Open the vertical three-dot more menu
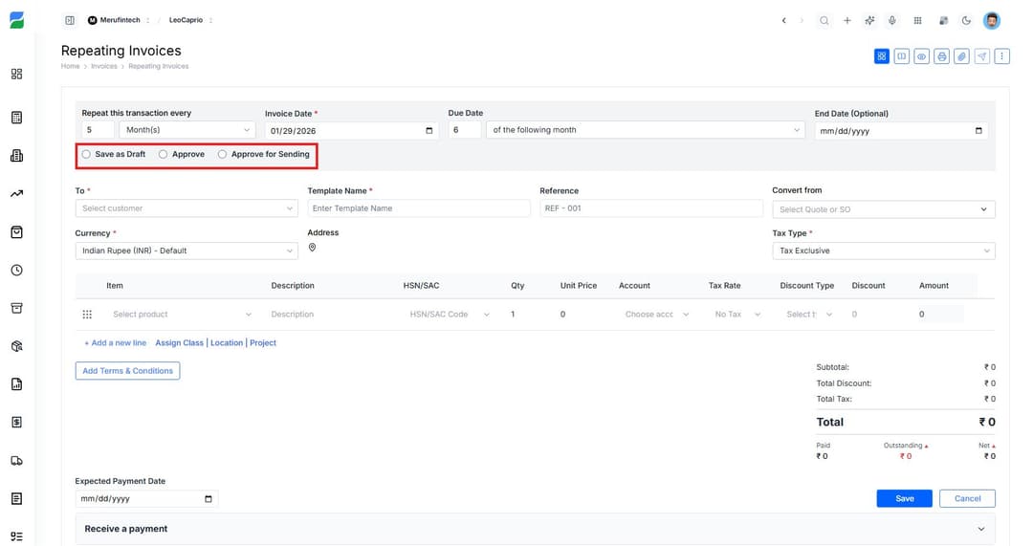Viewport: 1033px width, 546px height. point(1002,56)
